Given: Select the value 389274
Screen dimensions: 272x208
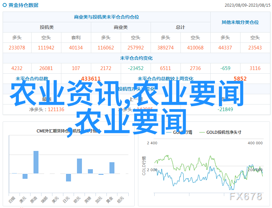Looking at the screenshot, I should 166,48.
